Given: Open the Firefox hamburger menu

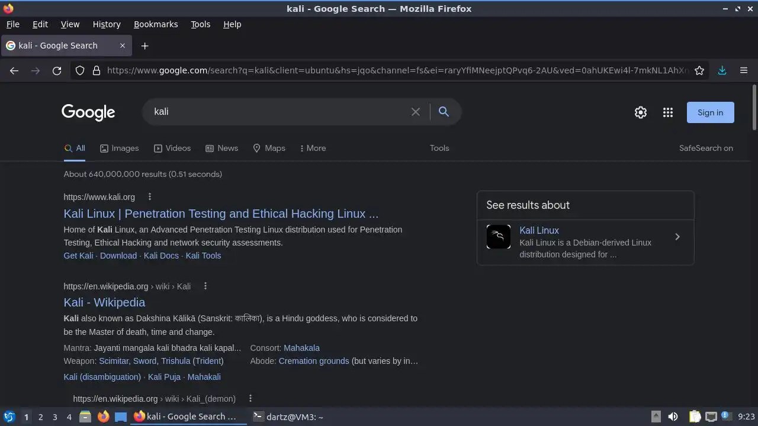Looking at the screenshot, I should point(744,70).
